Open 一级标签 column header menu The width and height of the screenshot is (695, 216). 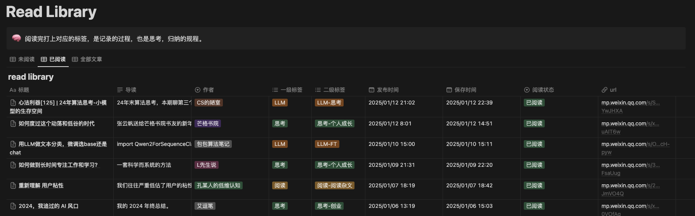(291, 90)
